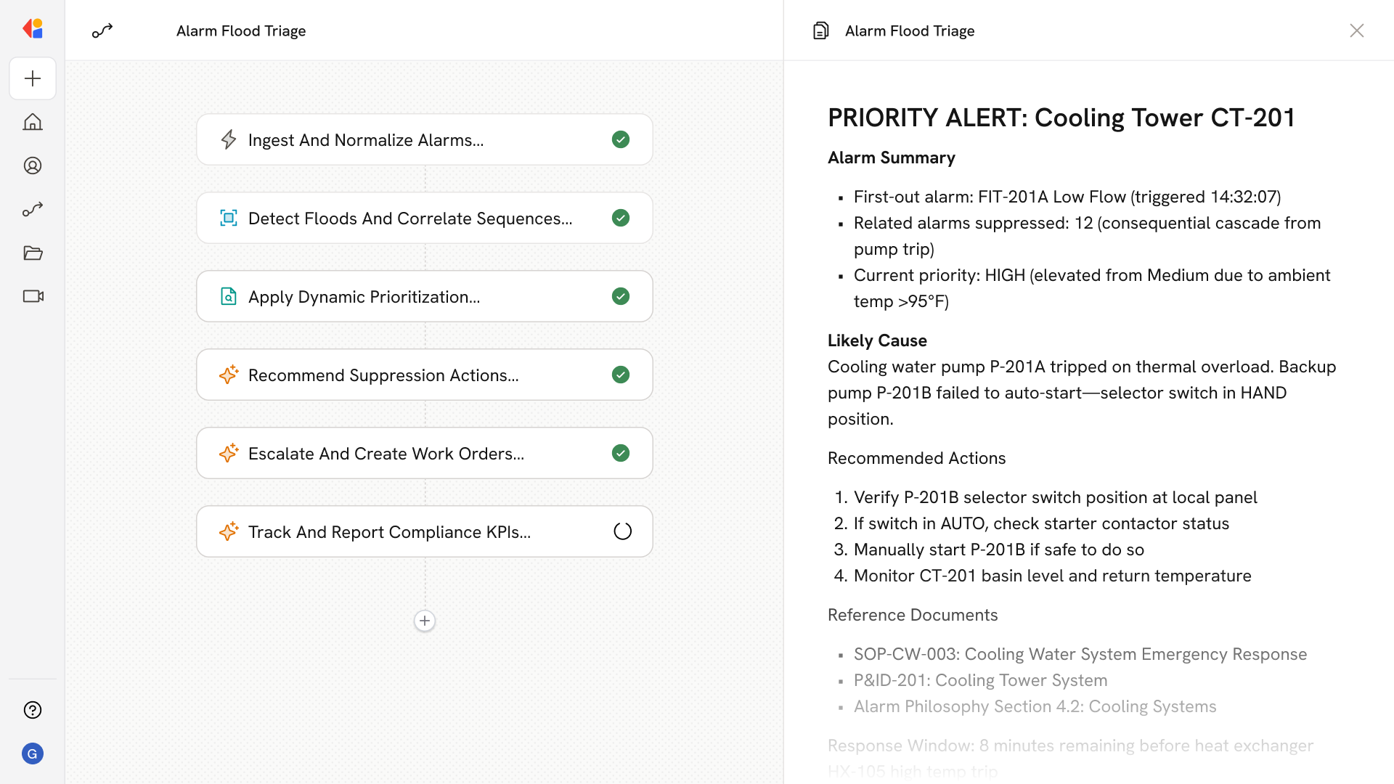
Task: Click the app logo in top-left corner
Action: tap(33, 29)
